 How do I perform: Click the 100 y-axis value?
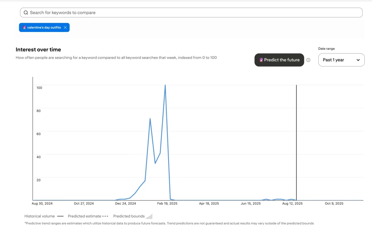tap(39, 88)
